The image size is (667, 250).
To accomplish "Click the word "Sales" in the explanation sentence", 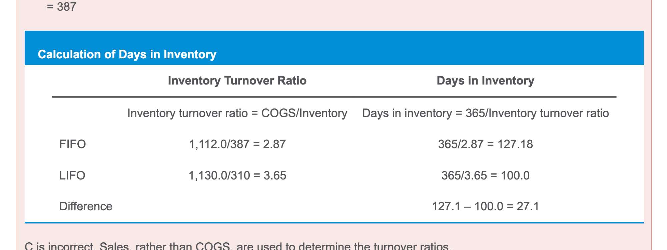I will (114, 246).
